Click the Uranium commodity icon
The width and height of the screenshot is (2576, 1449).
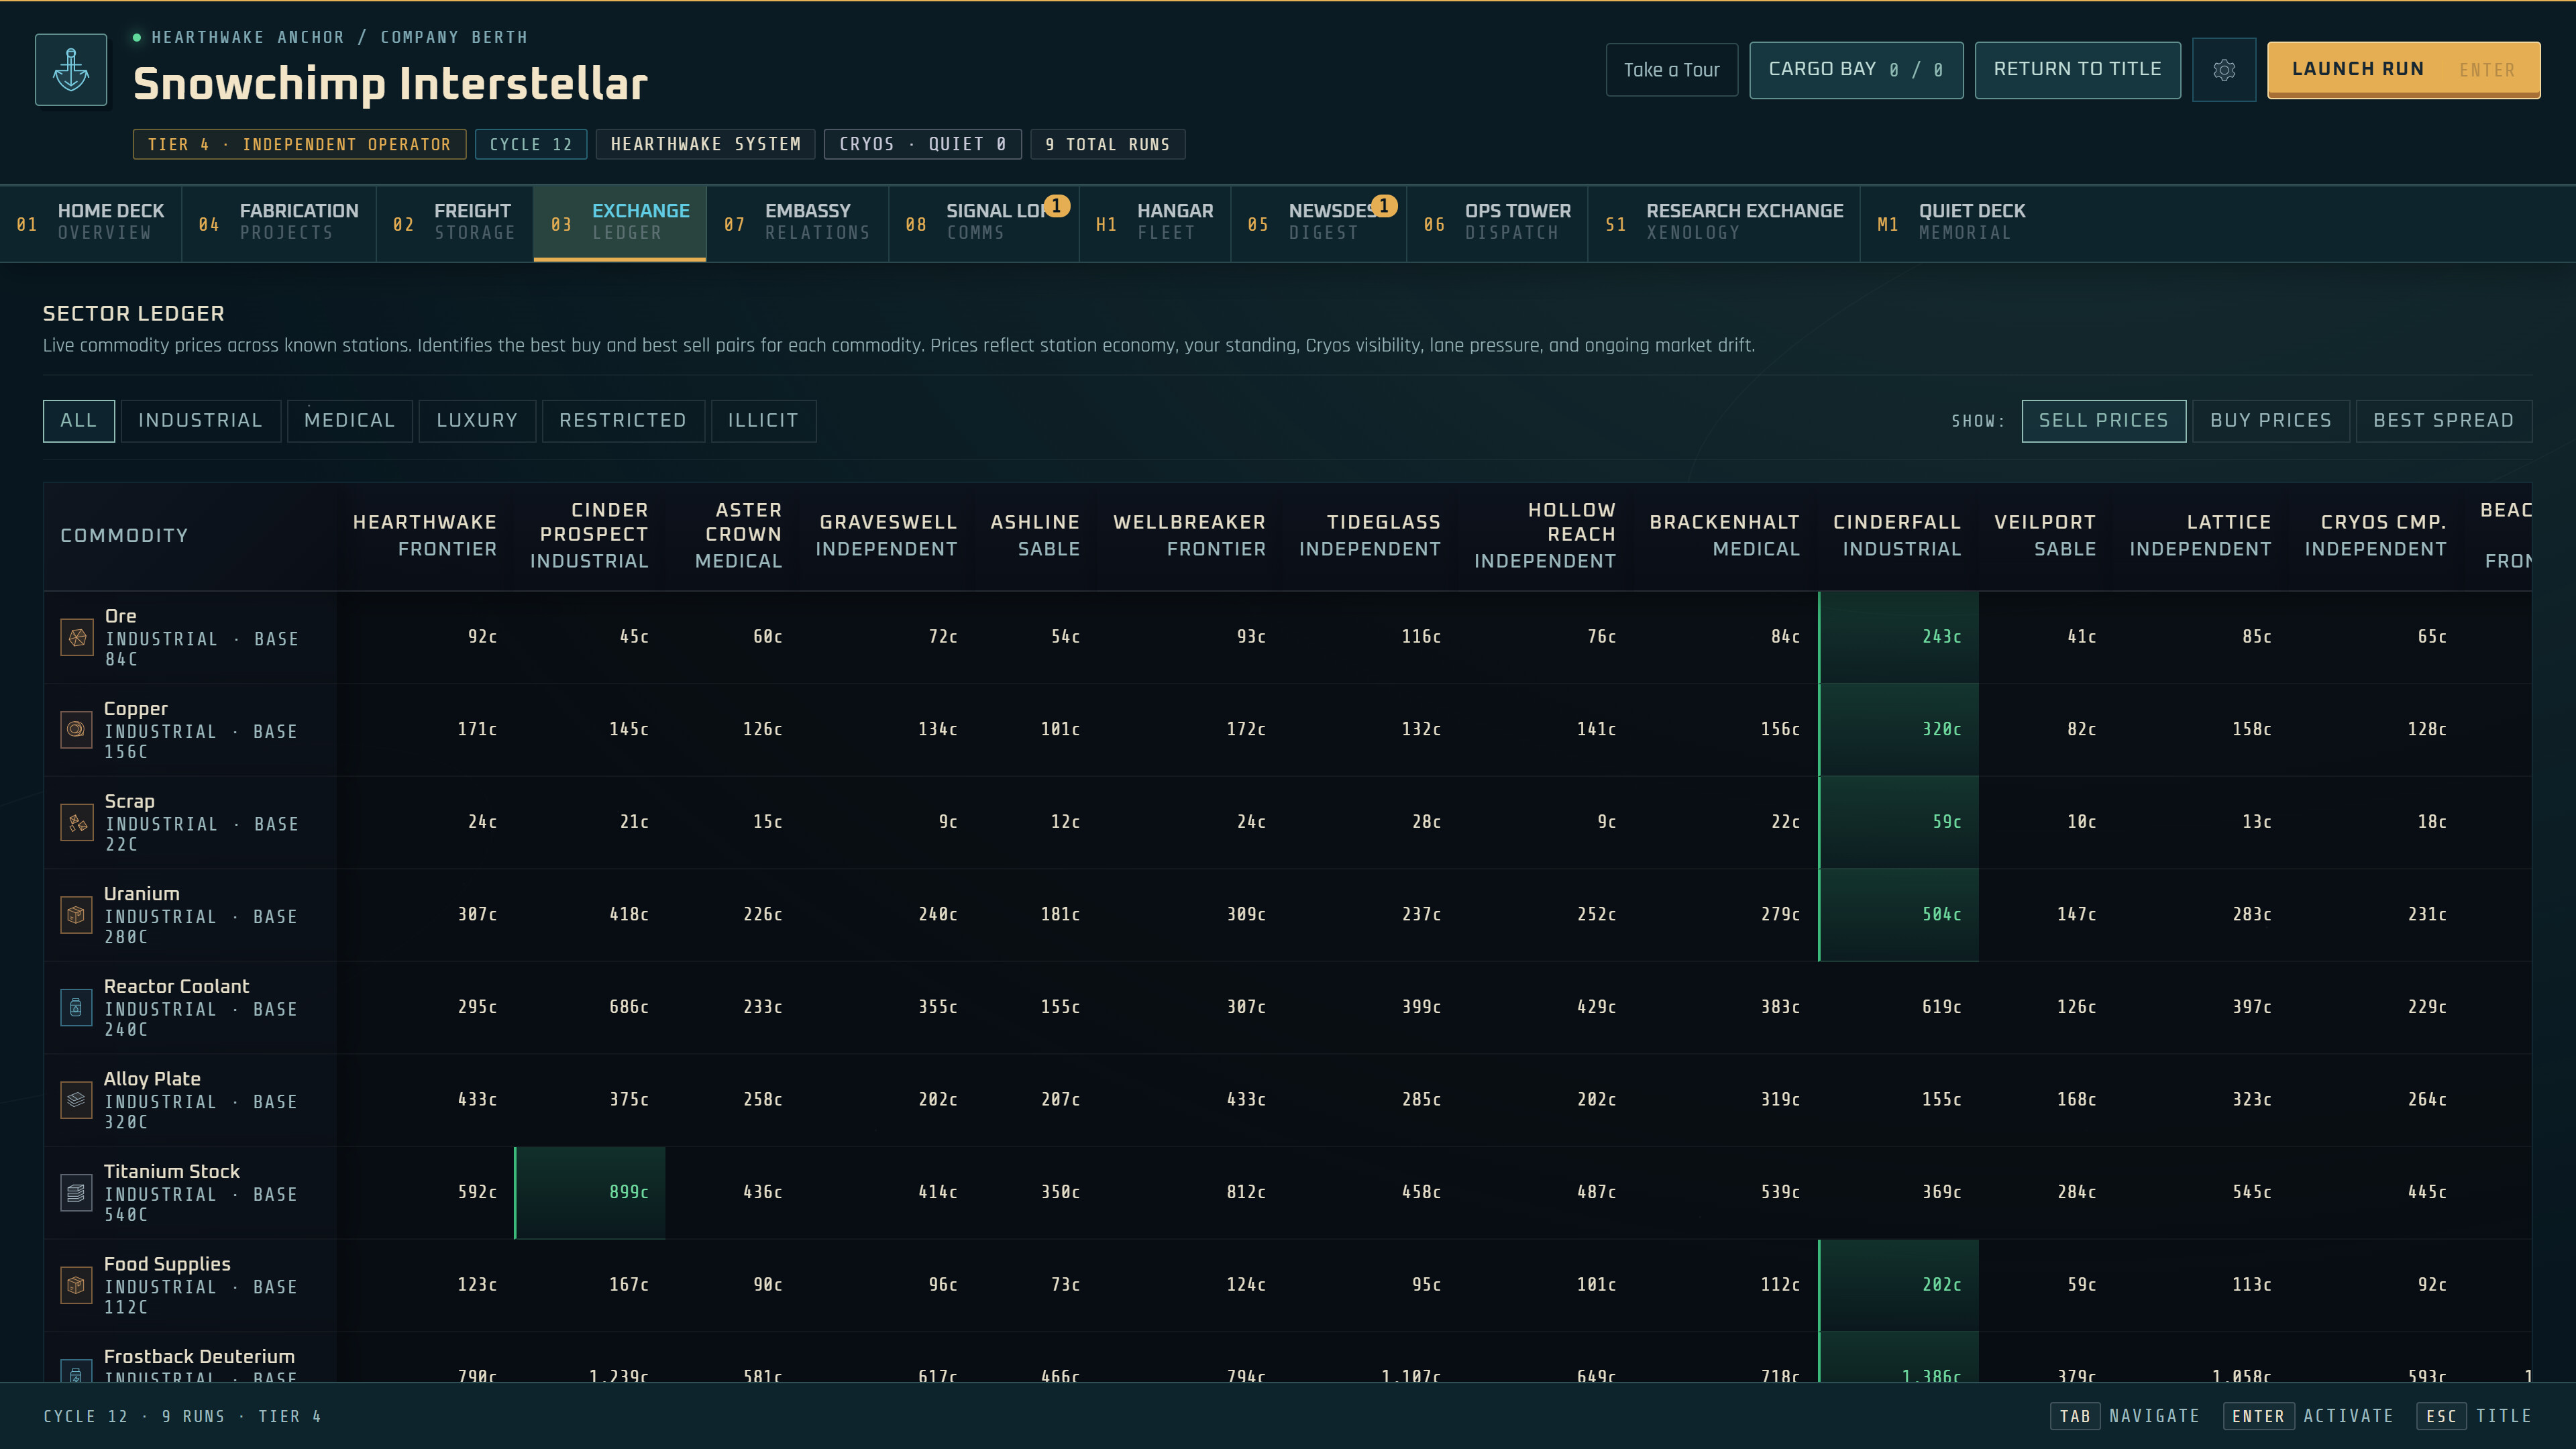coord(77,915)
